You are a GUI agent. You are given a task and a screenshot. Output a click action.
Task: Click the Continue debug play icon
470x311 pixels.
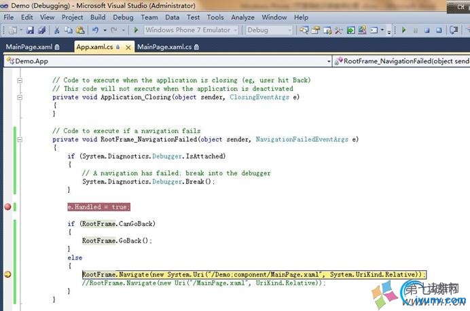(403, 30)
